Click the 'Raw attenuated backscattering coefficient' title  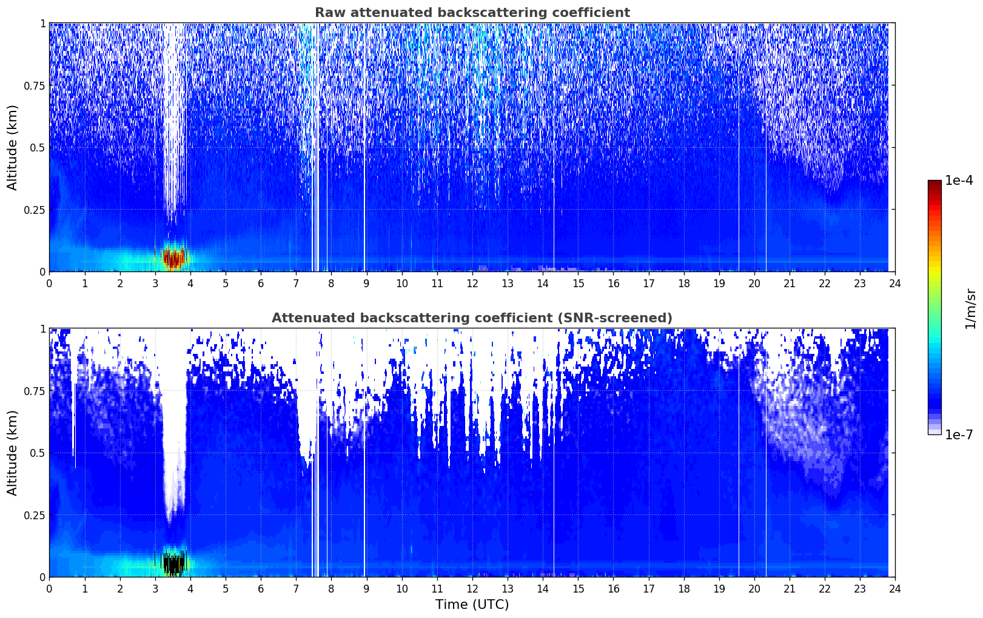tap(472, 13)
